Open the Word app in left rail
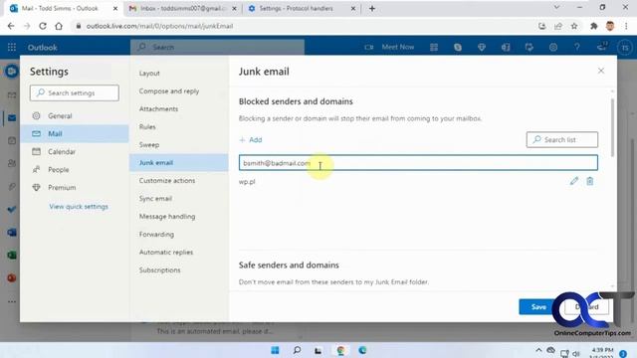This screenshot has width=637, height=358. click(x=11, y=233)
